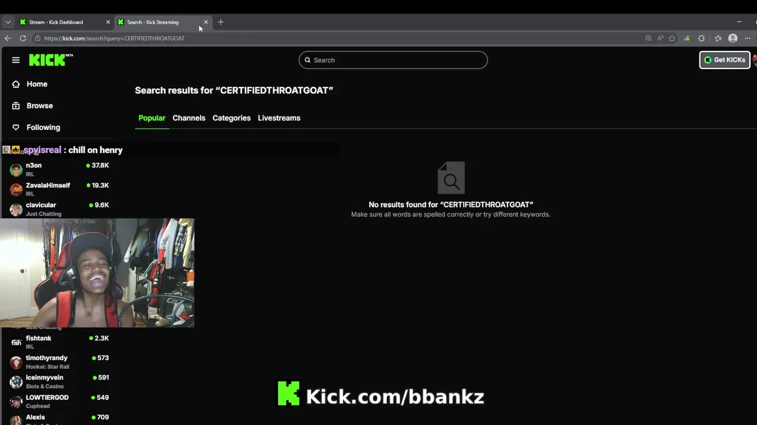Add this page to favorites
This screenshot has width=757, height=425.
tap(672, 38)
